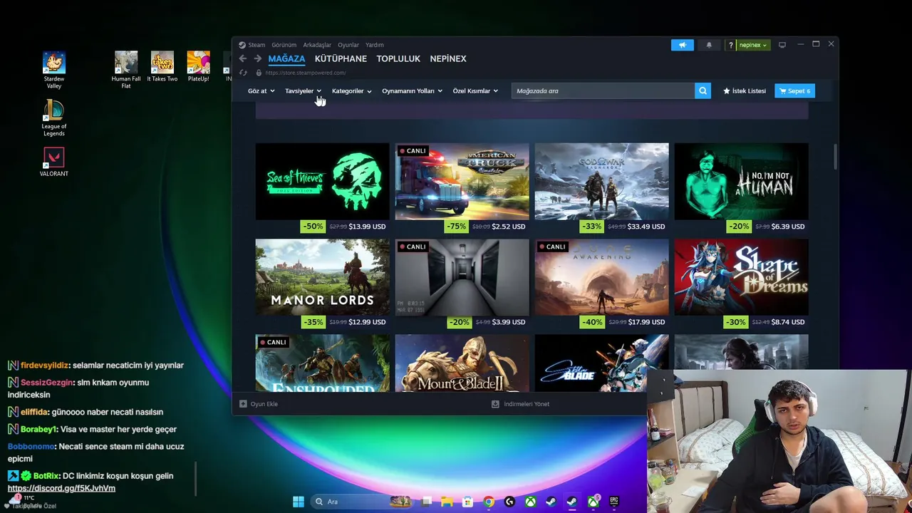Click the blue magnifier search button
The height and width of the screenshot is (513, 912).
pos(703,90)
